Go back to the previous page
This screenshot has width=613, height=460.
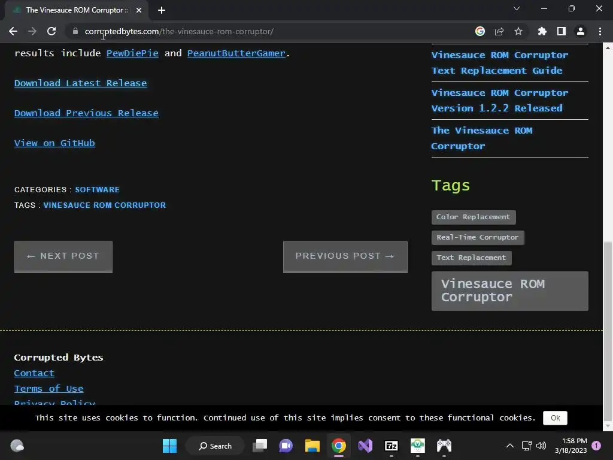click(13, 31)
